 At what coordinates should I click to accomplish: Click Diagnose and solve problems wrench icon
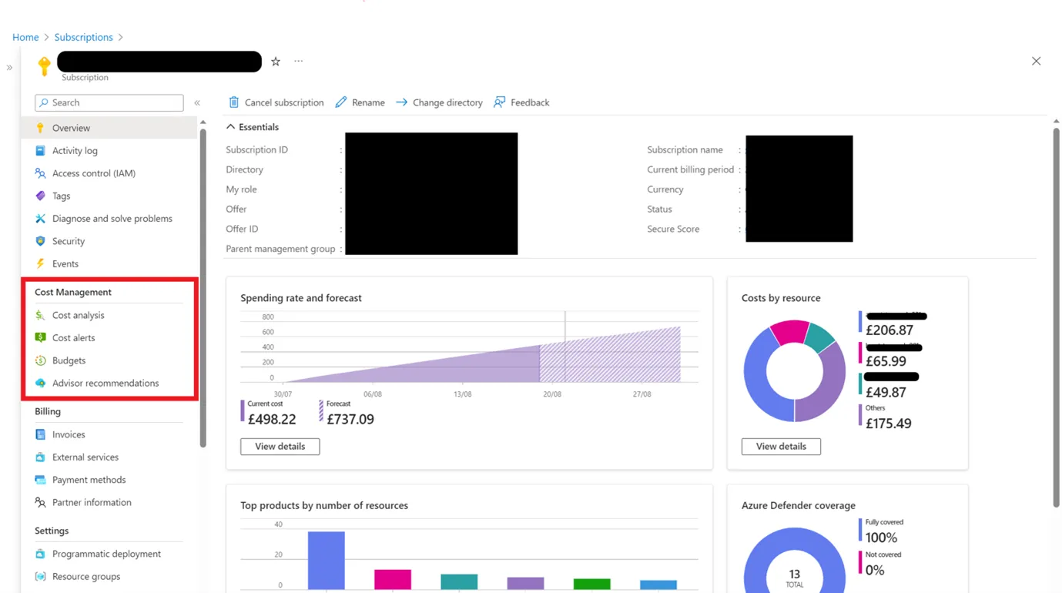click(x=40, y=219)
